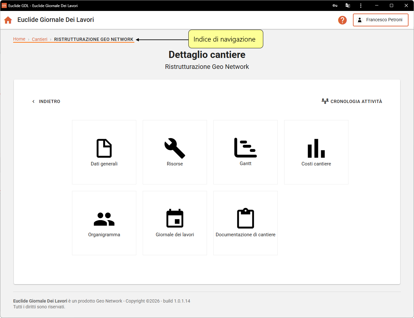Open the Francesco Petroni user menu
414x318 pixels.
click(x=381, y=20)
